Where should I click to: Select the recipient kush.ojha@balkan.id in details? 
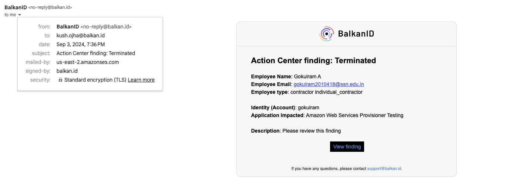point(81,35)
